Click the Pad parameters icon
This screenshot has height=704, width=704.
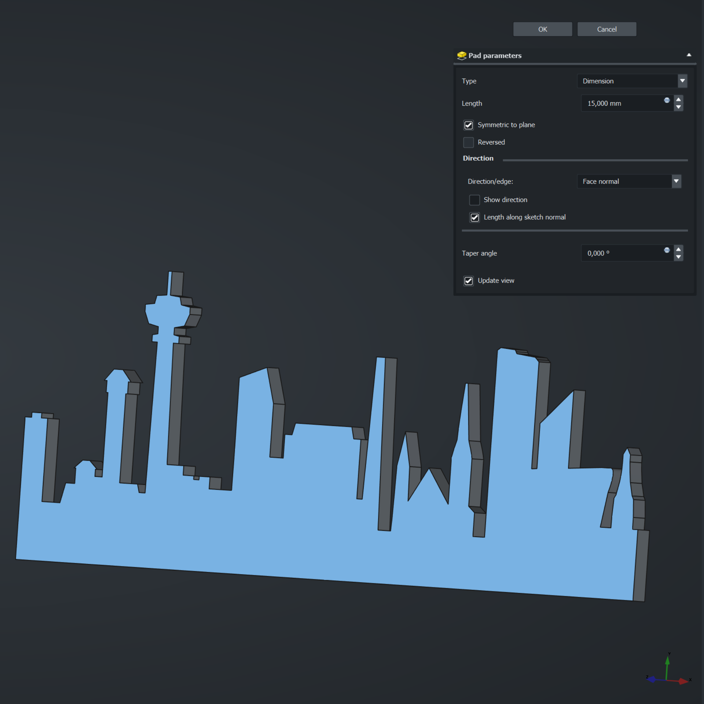462,55
